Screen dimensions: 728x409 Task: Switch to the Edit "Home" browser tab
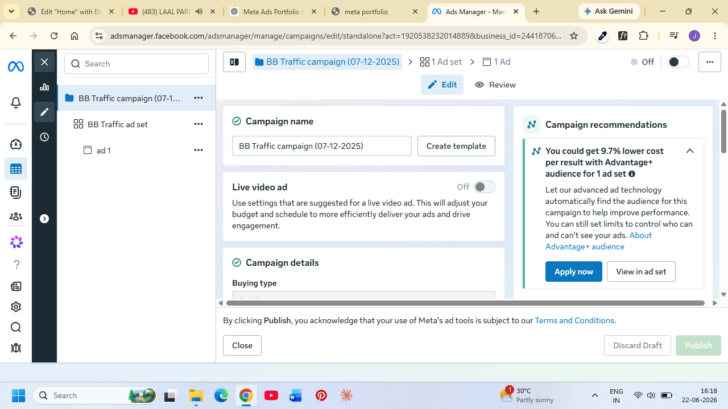click(x=72, y=11)
